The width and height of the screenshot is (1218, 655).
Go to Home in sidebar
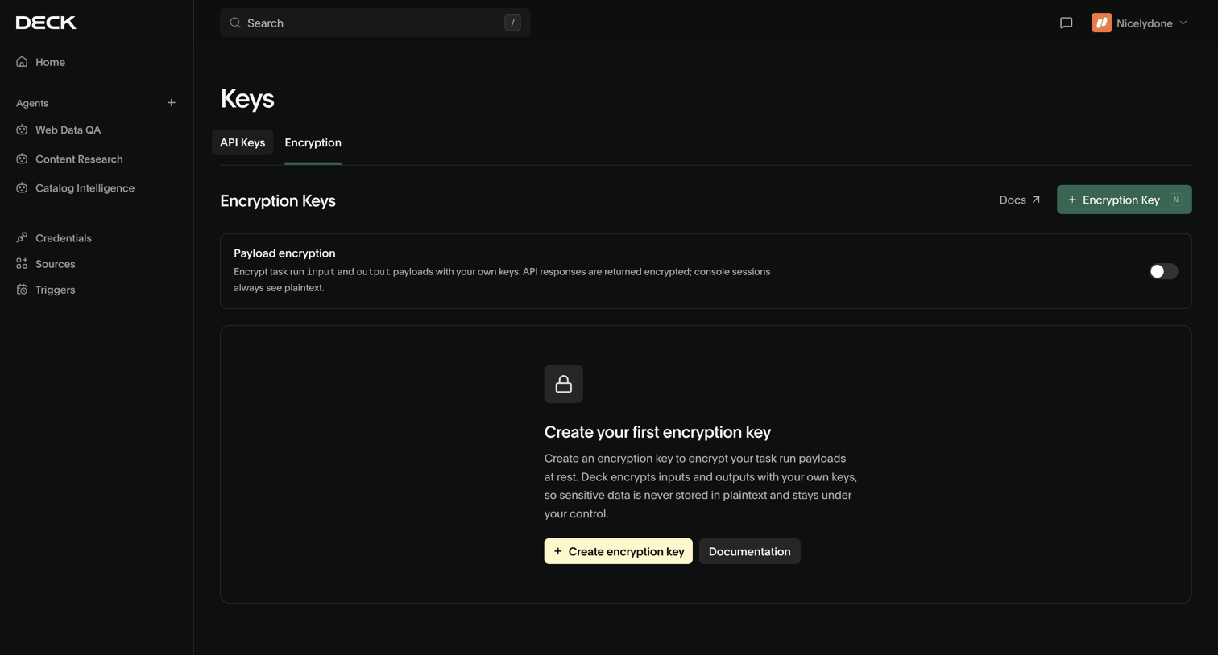click(50, 62)
